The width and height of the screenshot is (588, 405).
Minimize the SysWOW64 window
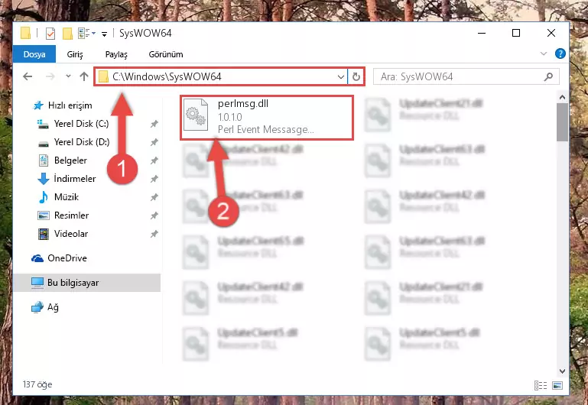(x=482, y=33)
